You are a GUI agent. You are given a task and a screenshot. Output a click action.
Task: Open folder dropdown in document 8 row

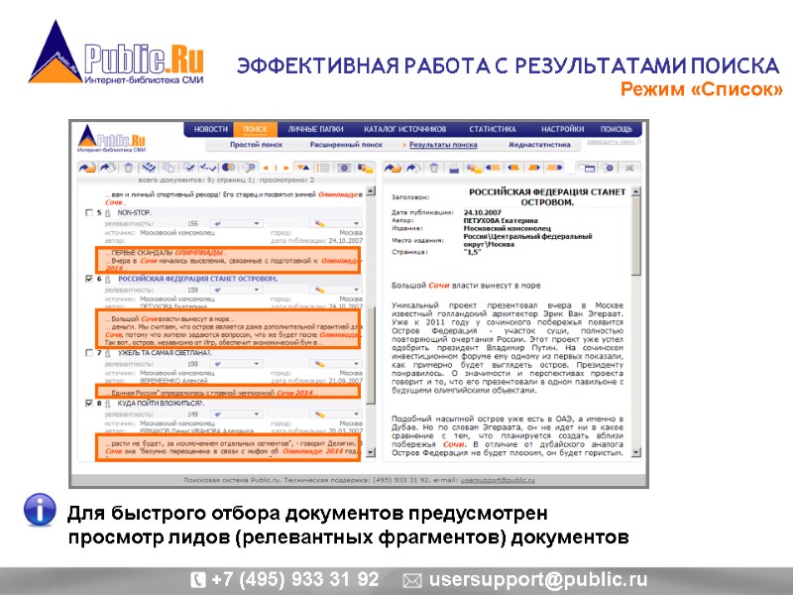point(336,414)
